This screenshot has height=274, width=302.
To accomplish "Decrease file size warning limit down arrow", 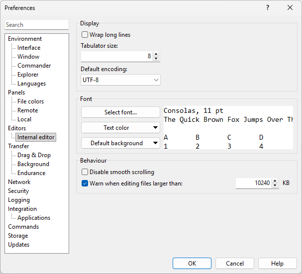I will pyautogui.click(x=275, y=185).
